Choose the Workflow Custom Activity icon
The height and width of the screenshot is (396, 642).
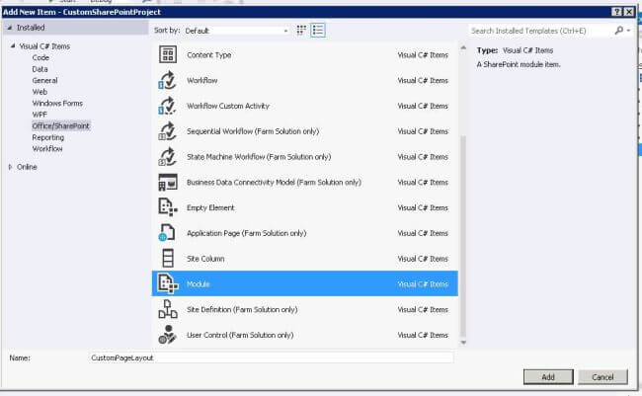[168, 106]
